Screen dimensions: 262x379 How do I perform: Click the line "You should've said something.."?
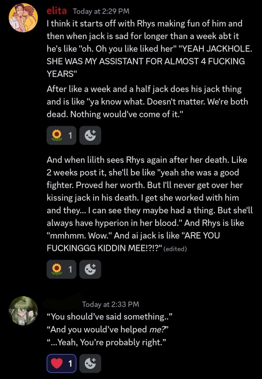pos(110,316)
